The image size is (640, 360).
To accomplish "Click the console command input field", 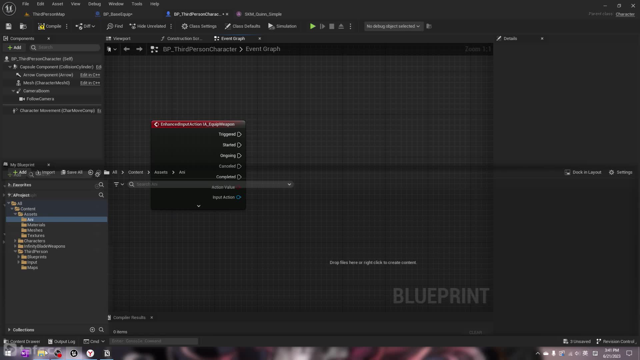I will click(x=153, y=341).
